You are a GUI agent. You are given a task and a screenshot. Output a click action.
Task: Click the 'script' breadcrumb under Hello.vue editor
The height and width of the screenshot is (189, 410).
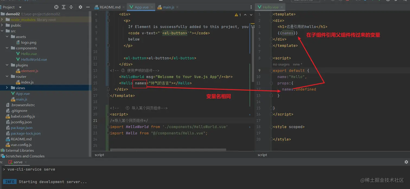coord(262,155)
